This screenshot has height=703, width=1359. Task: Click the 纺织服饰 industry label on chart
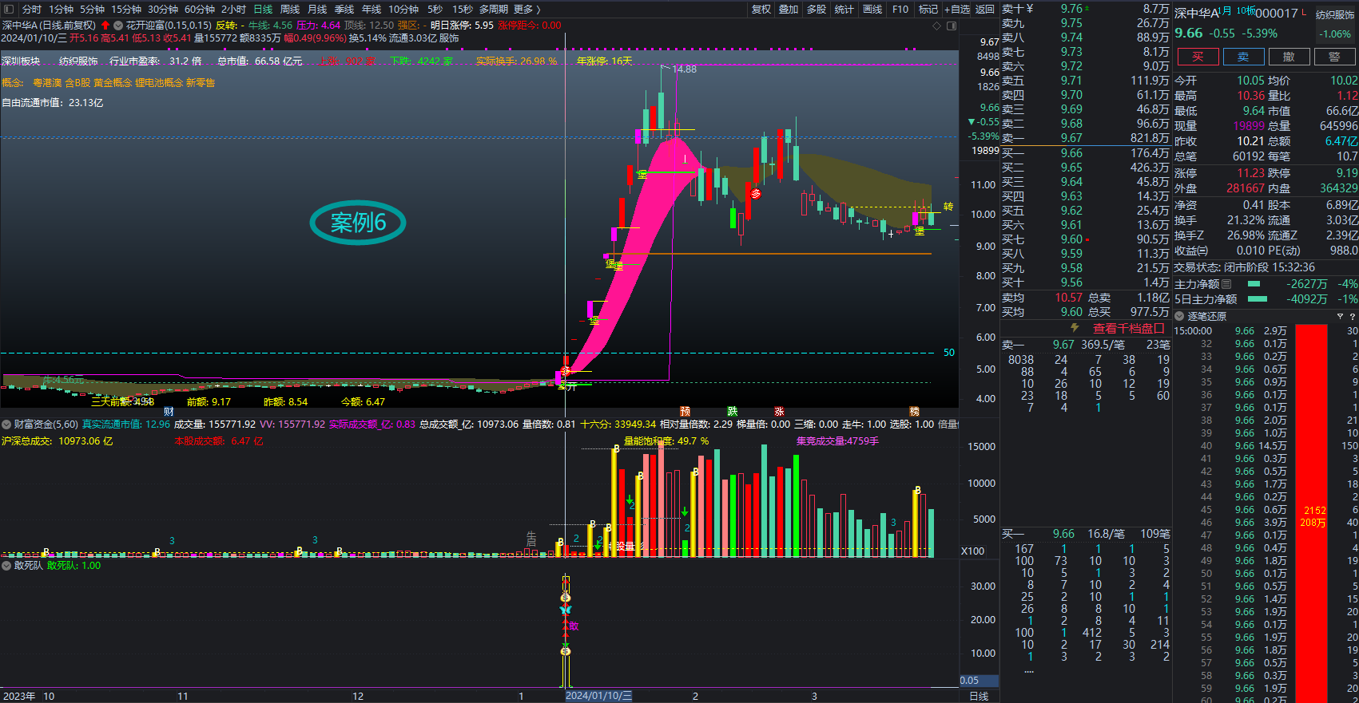(x=78, y=61)
